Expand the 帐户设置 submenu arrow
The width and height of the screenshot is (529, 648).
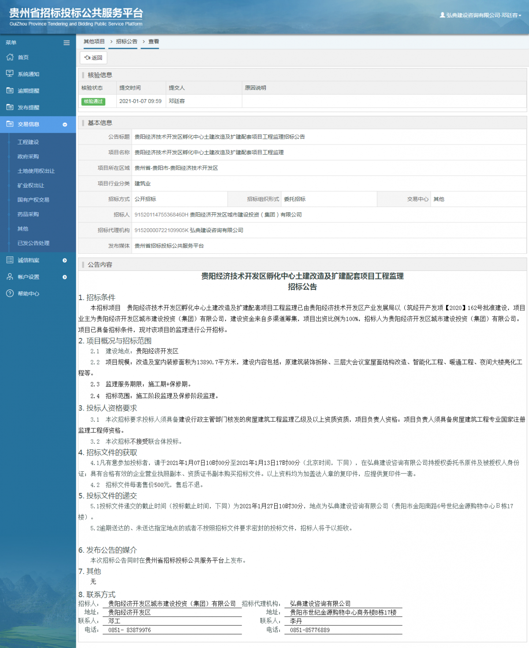pyautogui.click(x=65, y=277)
